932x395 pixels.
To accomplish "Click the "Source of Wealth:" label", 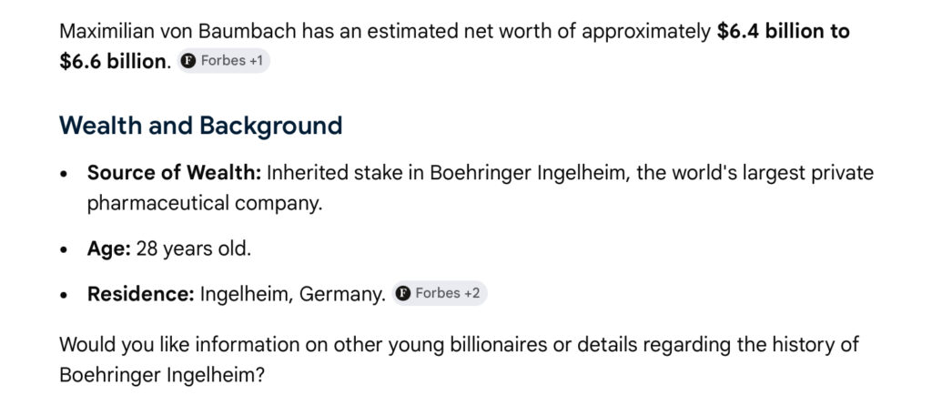I will pyautogui.click(x=174, y=173).
